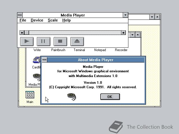Open the Help menu in Media Player
This screenshot has width=179, height=134.
67,20
